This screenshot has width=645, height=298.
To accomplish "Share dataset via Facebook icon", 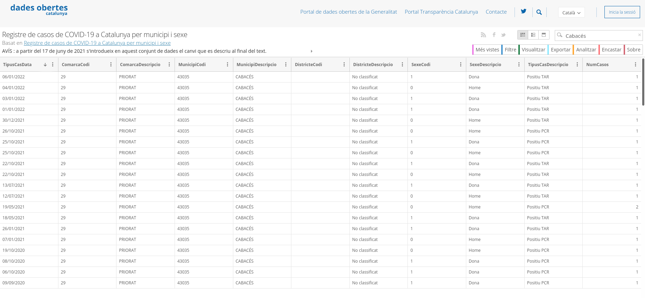I will [494, 35].
